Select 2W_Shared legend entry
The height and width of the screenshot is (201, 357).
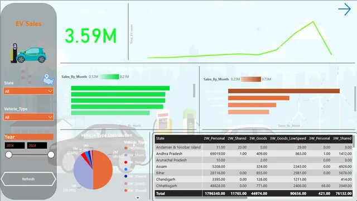134,155
